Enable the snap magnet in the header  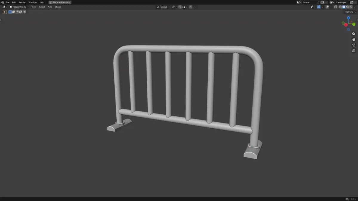coord(180,7)
